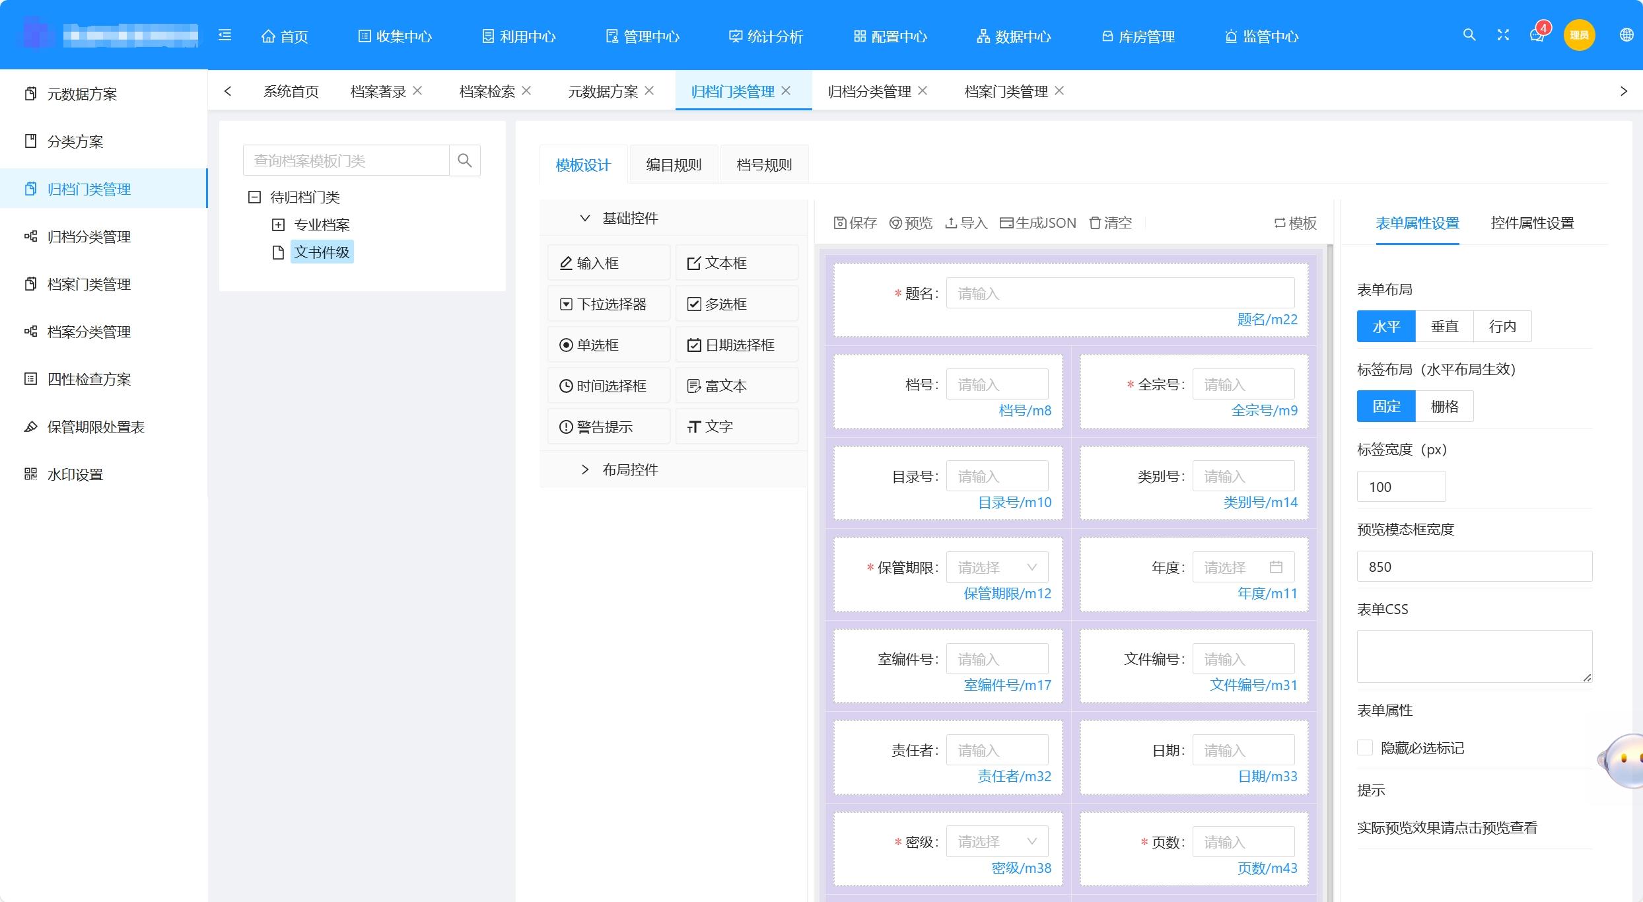This screenshot has width=1643, height=902.
Task: Click the 模板 switch button
Action: pos(1296,223)
